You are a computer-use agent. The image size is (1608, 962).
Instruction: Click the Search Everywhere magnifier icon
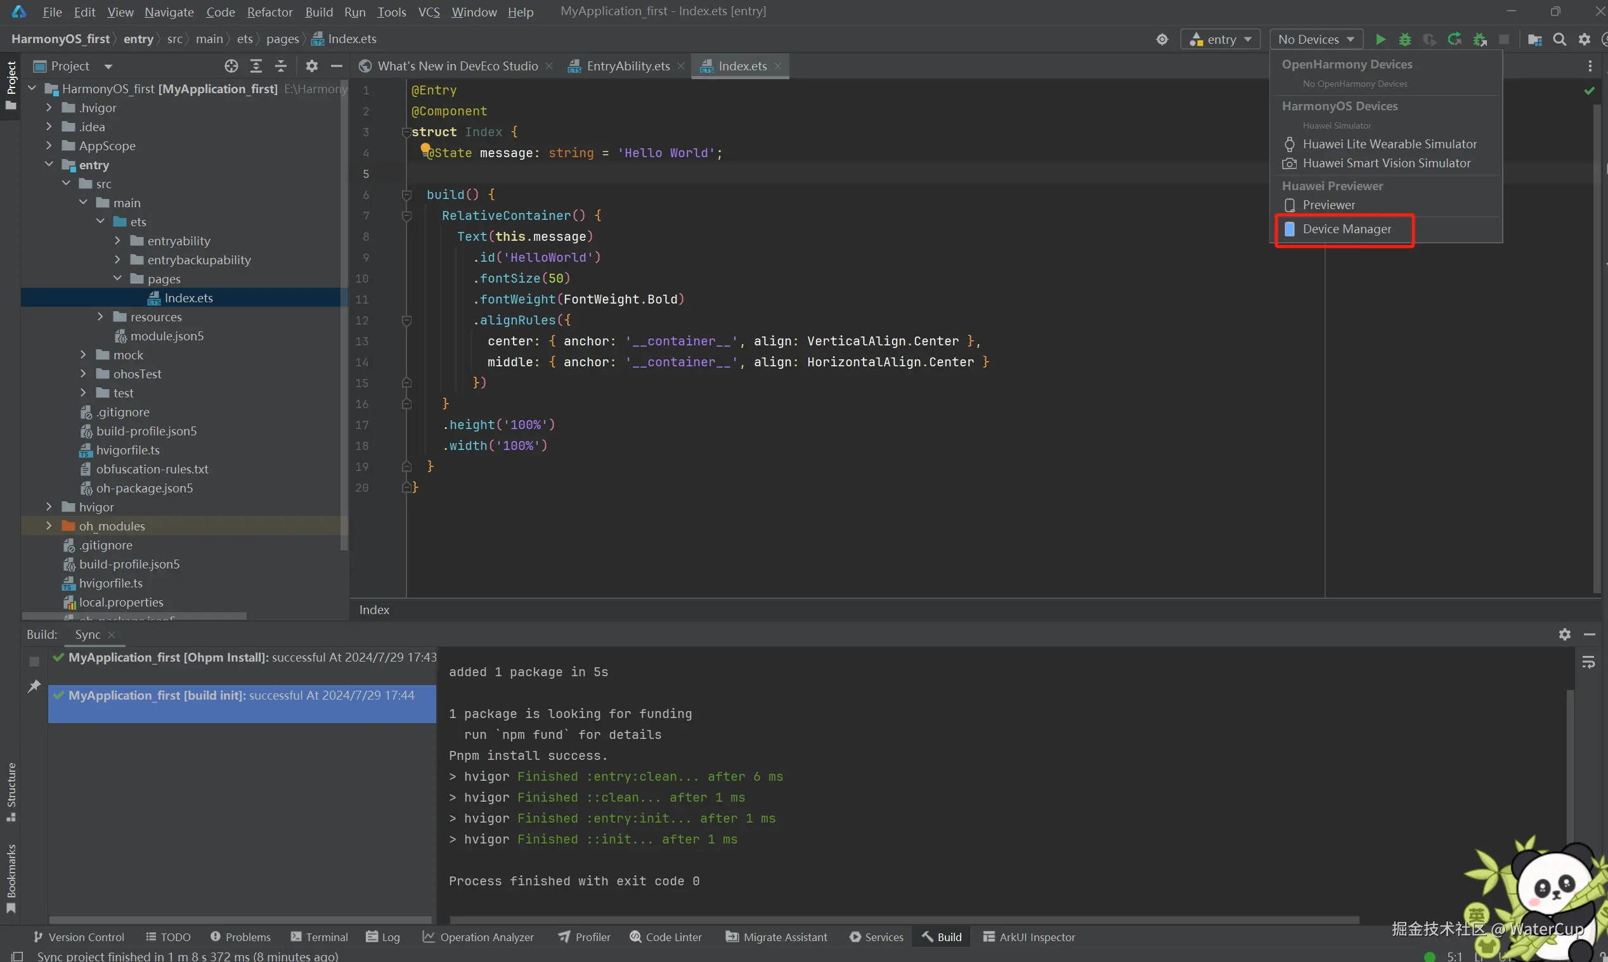click(1559, 39)
